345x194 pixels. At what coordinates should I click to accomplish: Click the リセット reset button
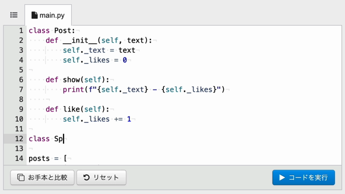(x=101, y=177)
